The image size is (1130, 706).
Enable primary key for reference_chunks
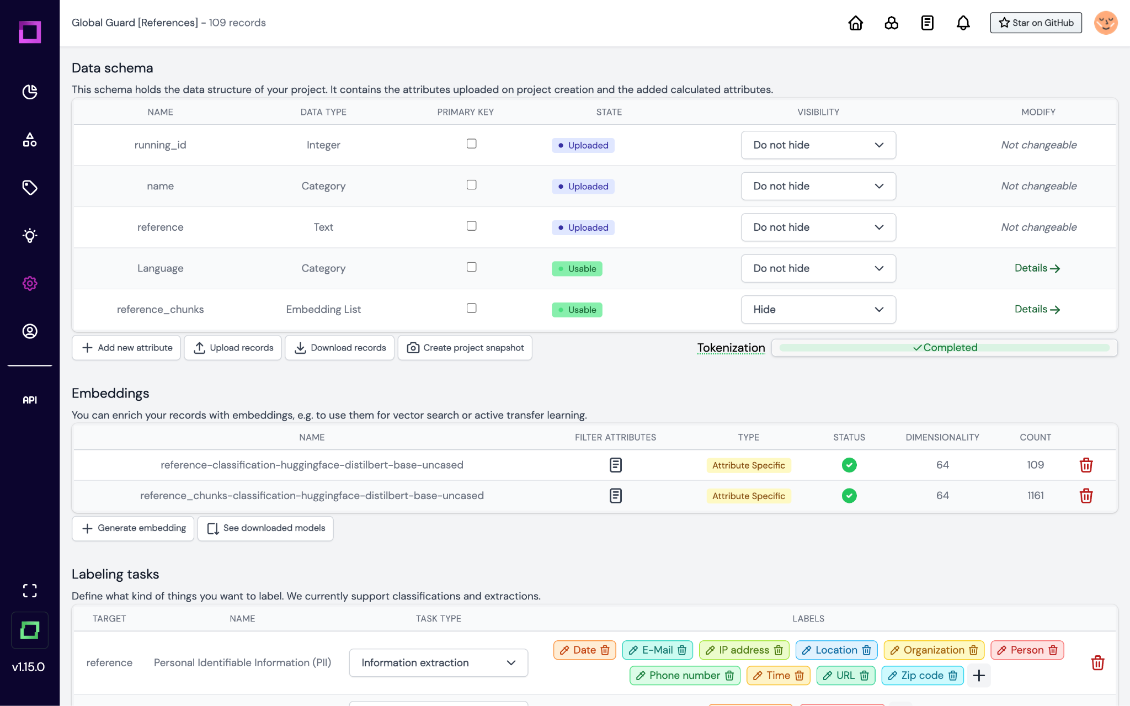click(x=471, y=308)
